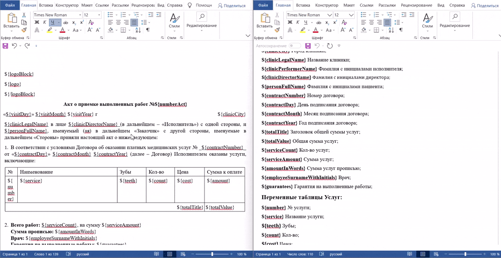
Task: Clear all formatting in left window
Action: [91, 22]
